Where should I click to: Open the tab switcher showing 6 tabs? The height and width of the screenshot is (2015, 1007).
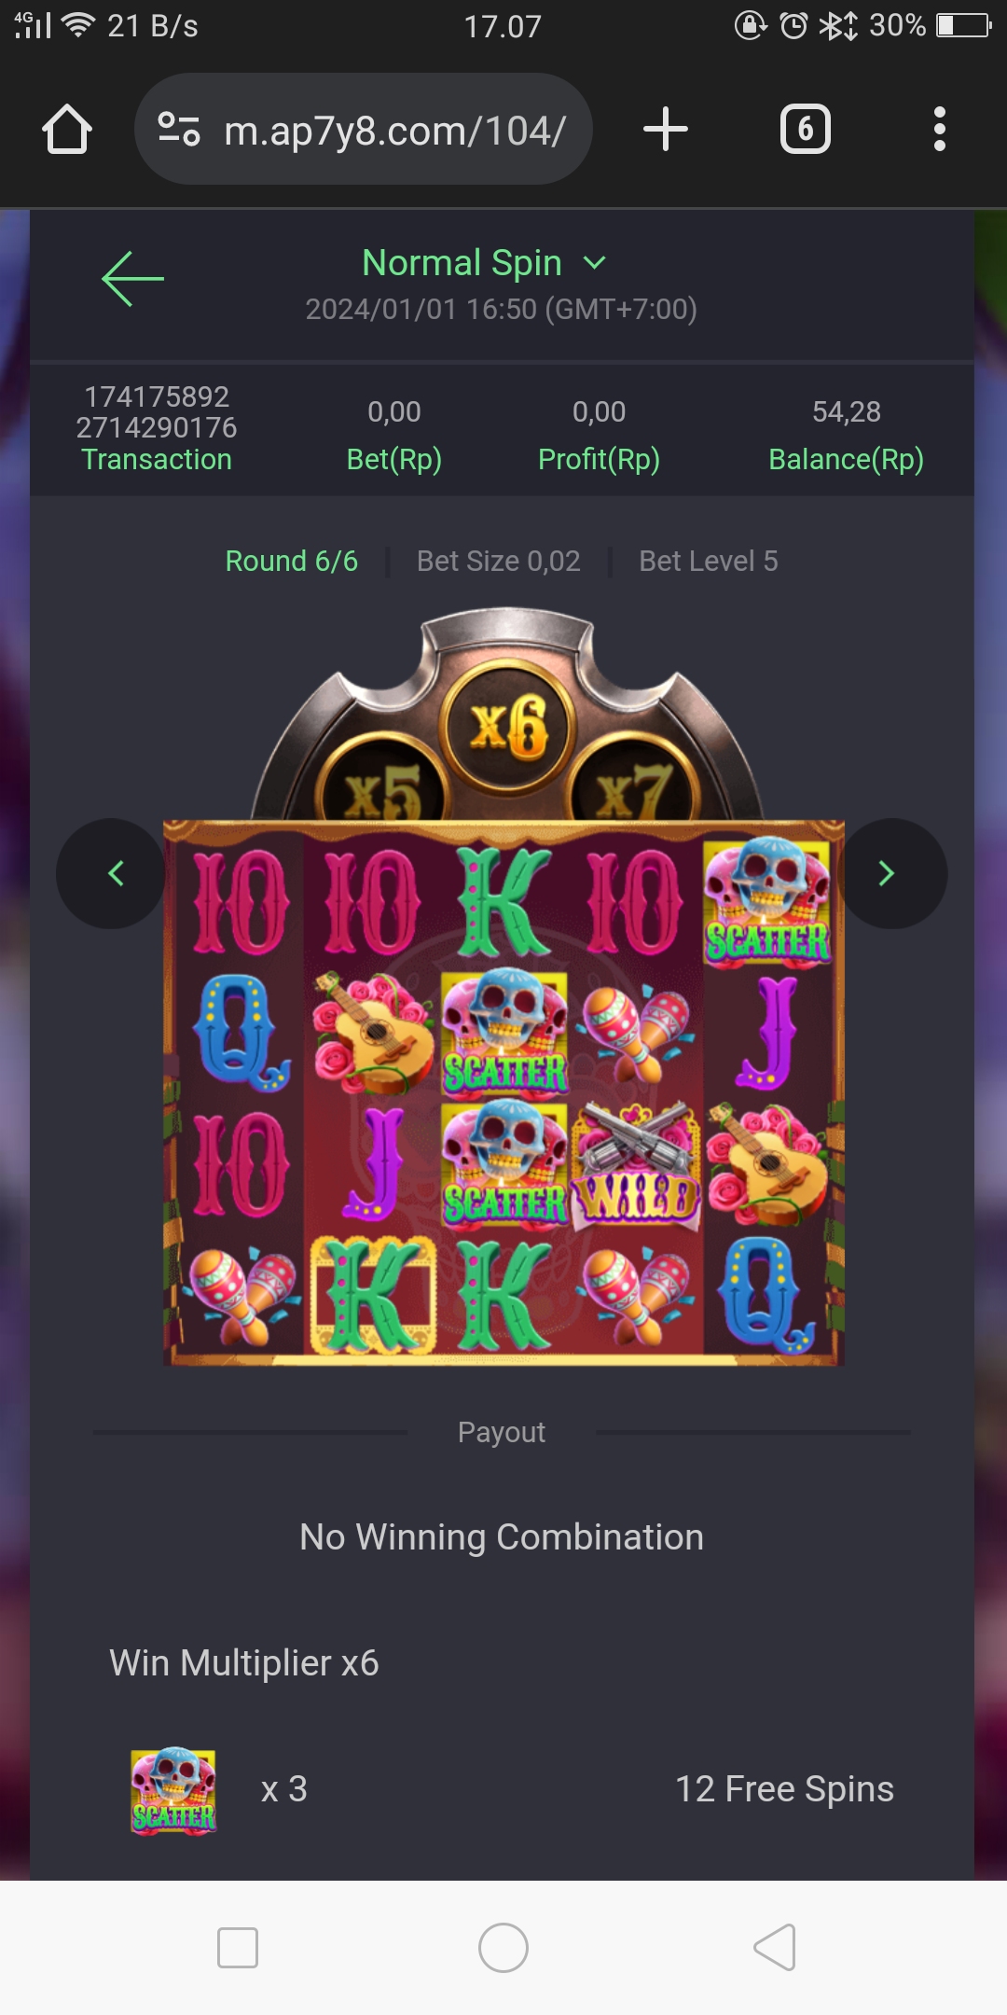(x=806, y=129)
